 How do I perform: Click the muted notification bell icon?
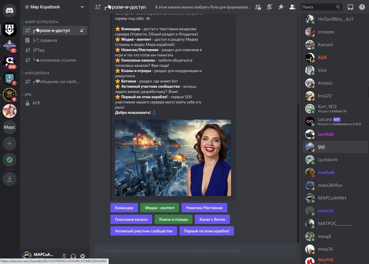pos(269,7)
